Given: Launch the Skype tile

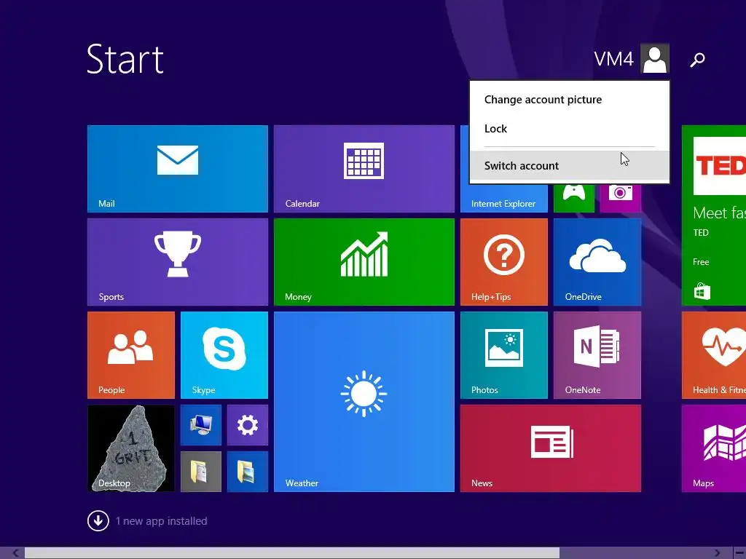Looking at the screenshot, I should 224,355.
